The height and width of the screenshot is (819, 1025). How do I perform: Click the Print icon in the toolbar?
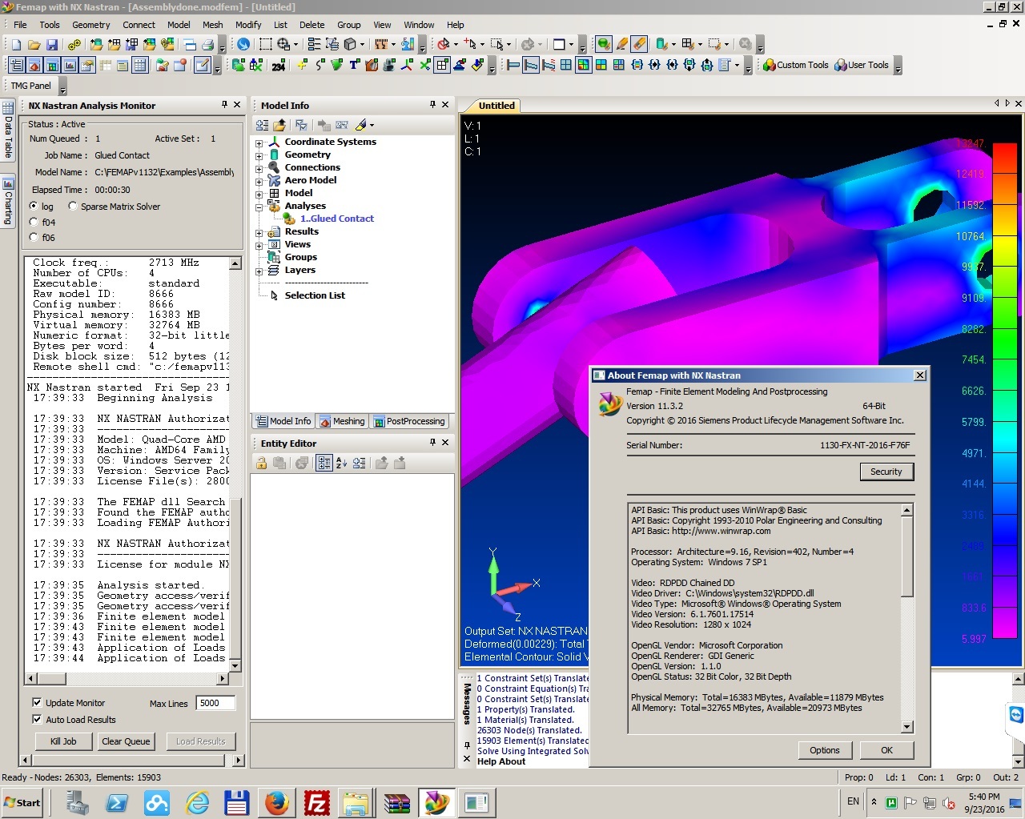coord(207,45)
